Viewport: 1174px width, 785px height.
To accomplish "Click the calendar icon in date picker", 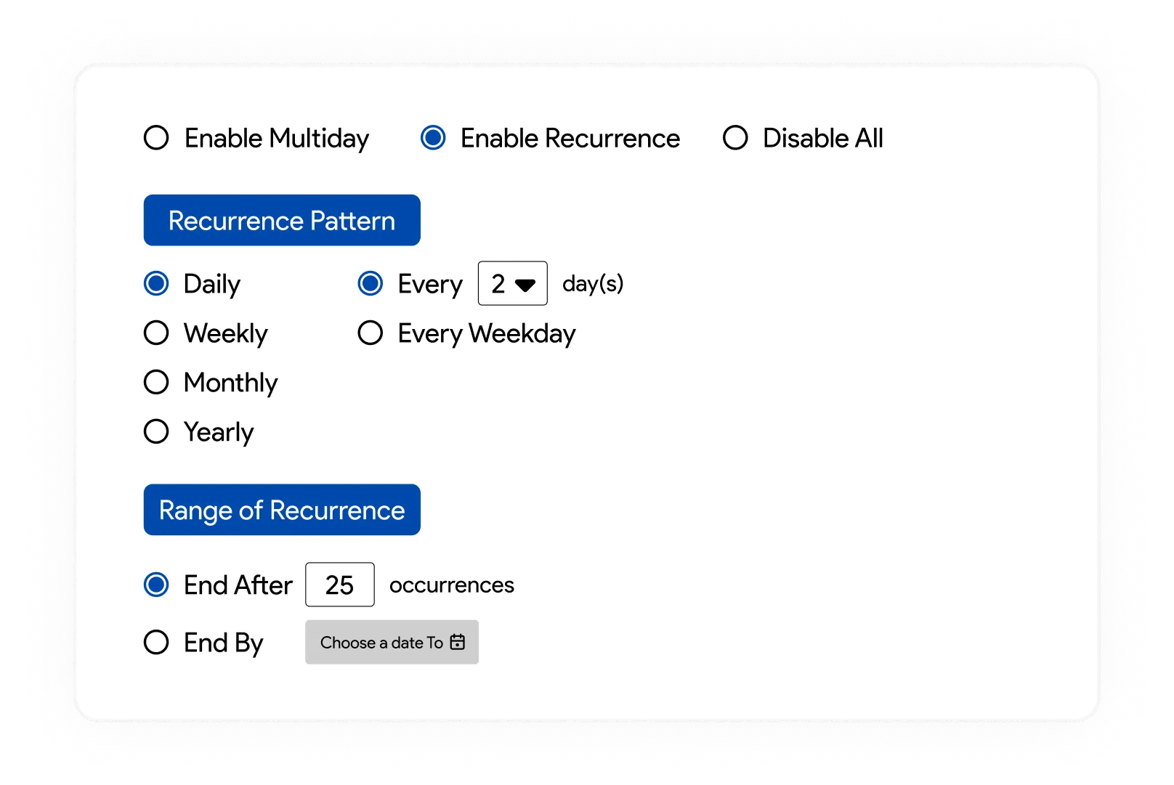I will point(458,642).
